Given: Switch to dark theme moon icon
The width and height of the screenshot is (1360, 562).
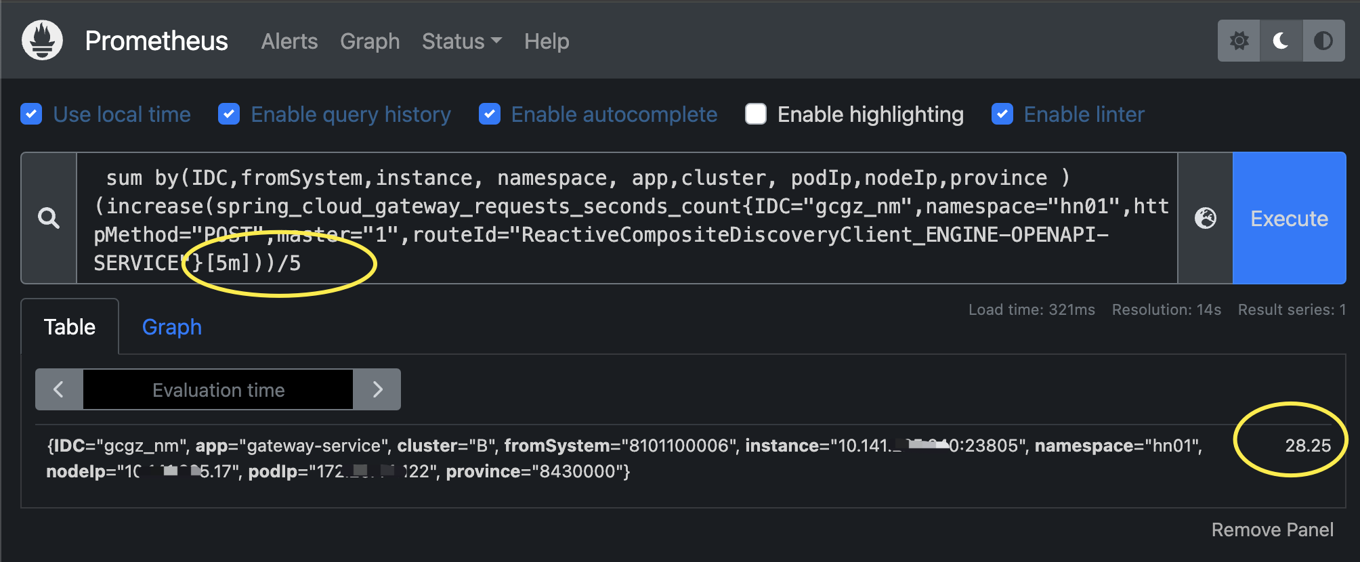Looking at the screenshot, I should click(1281, 41).
